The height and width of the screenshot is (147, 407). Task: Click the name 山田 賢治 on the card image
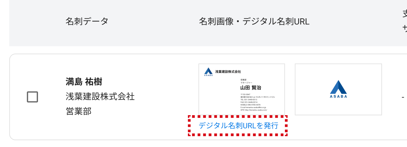pos(251,88)
